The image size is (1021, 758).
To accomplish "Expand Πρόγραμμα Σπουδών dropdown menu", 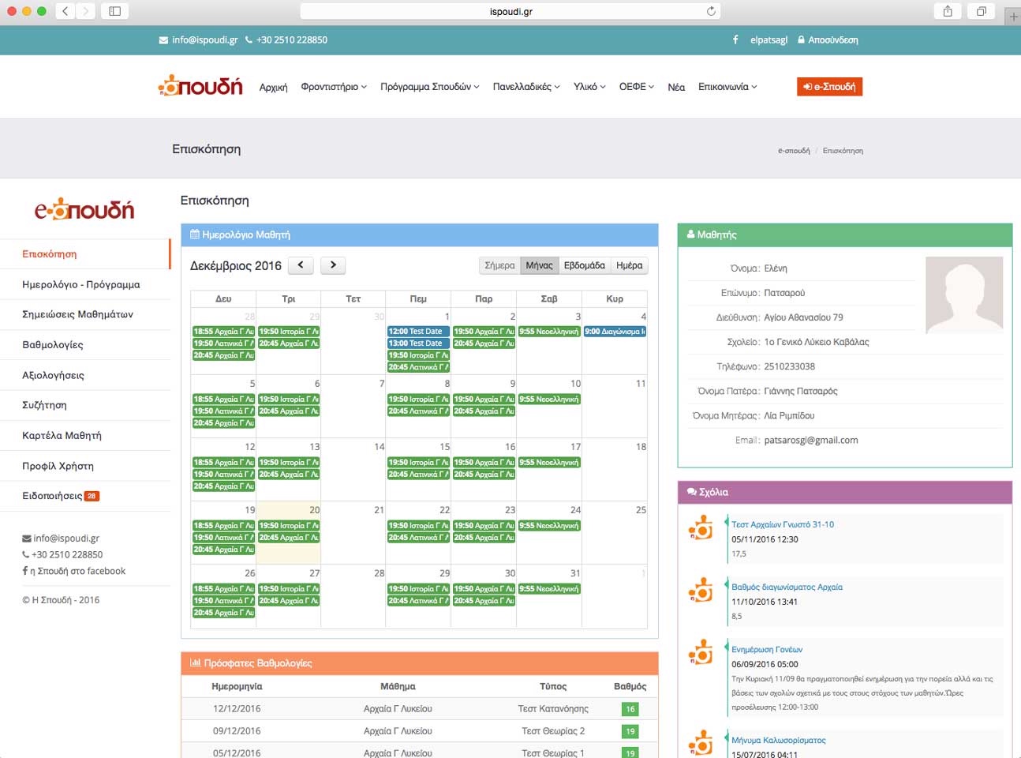I will pos(430,87).
